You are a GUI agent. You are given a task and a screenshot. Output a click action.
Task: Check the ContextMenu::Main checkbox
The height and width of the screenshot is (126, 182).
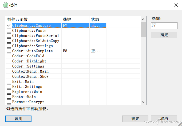click(x=9, y=71)
